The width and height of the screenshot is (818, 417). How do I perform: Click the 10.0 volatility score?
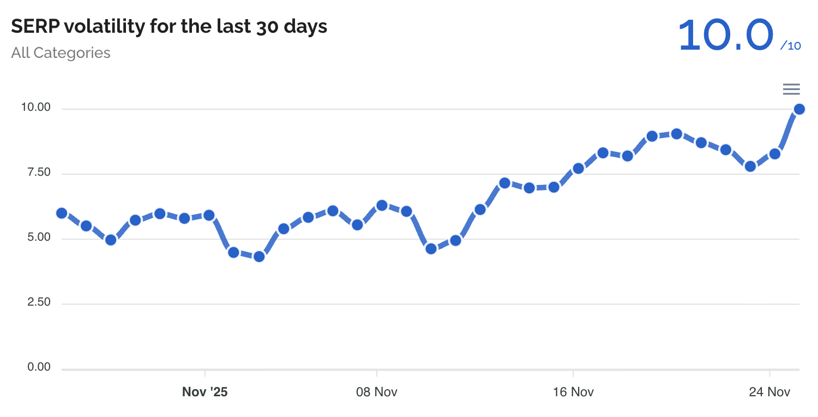click(x=726, y=35)
